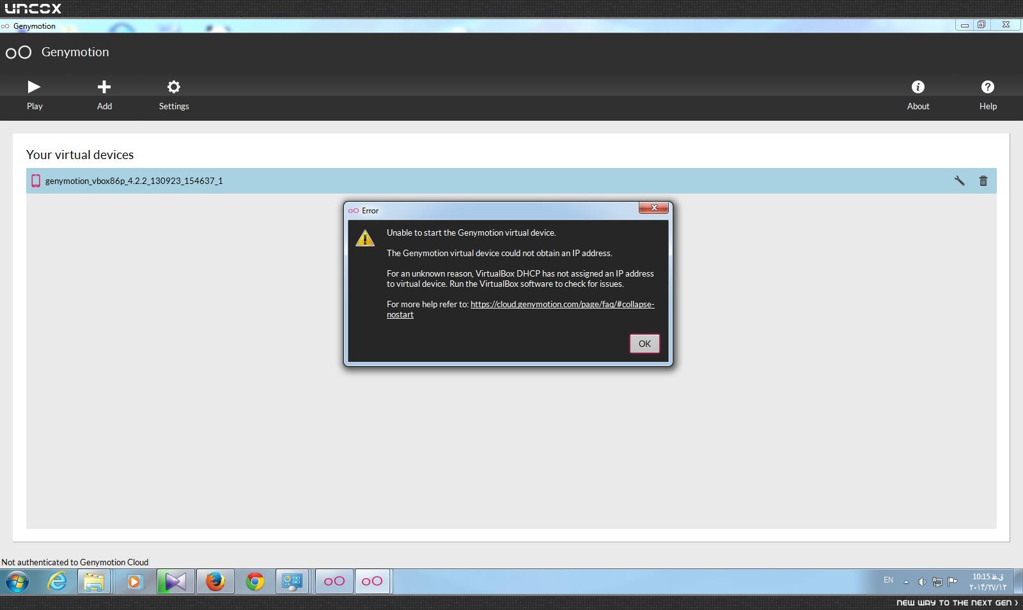
Task: Launch Google Chrome from the taskbar
Action: click(255, 581)
